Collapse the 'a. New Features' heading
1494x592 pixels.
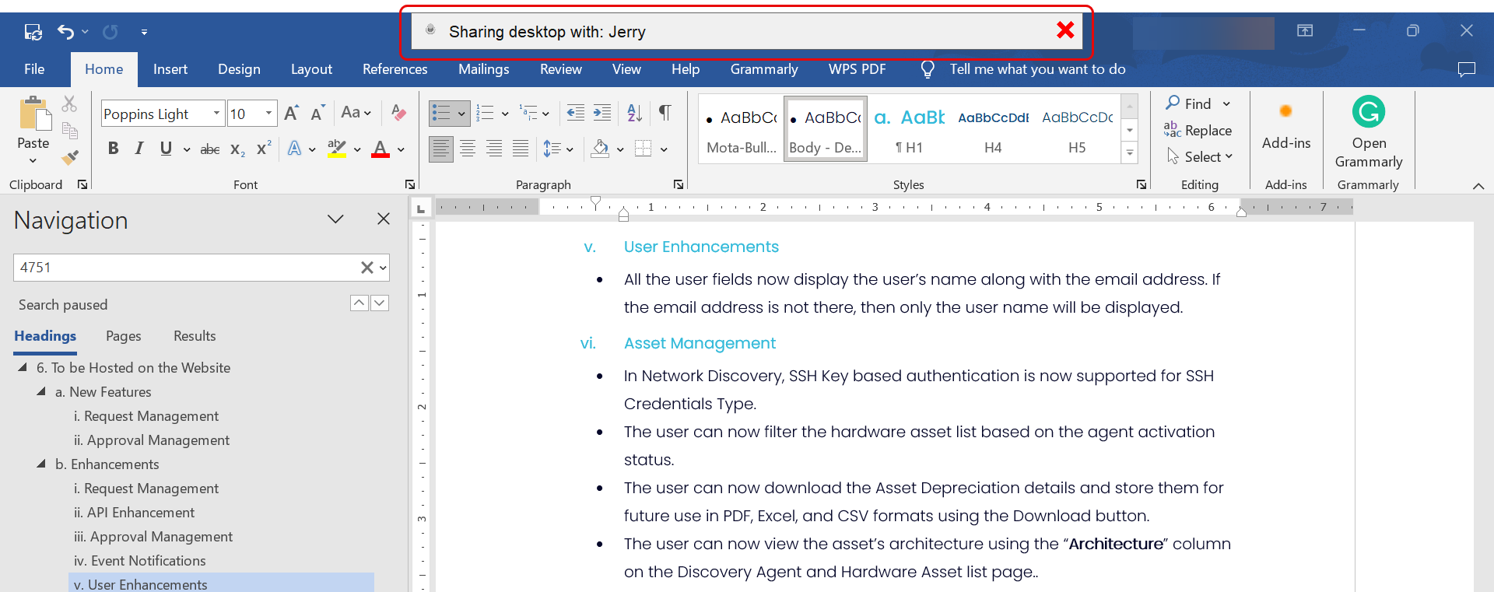point(41,392)
